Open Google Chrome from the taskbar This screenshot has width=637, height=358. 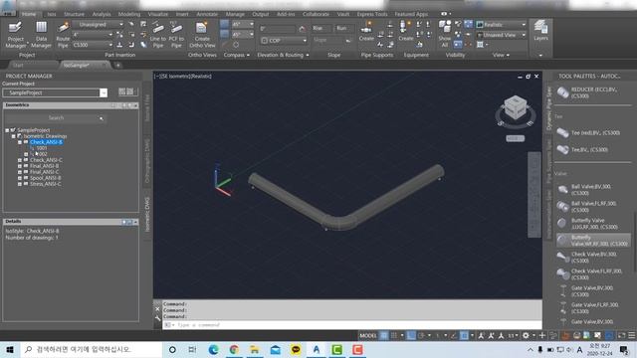[234, 349]
